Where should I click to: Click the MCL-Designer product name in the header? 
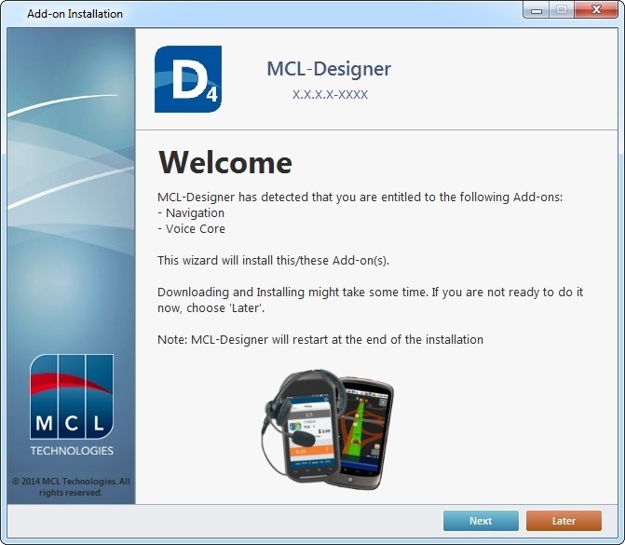[329, 70]
